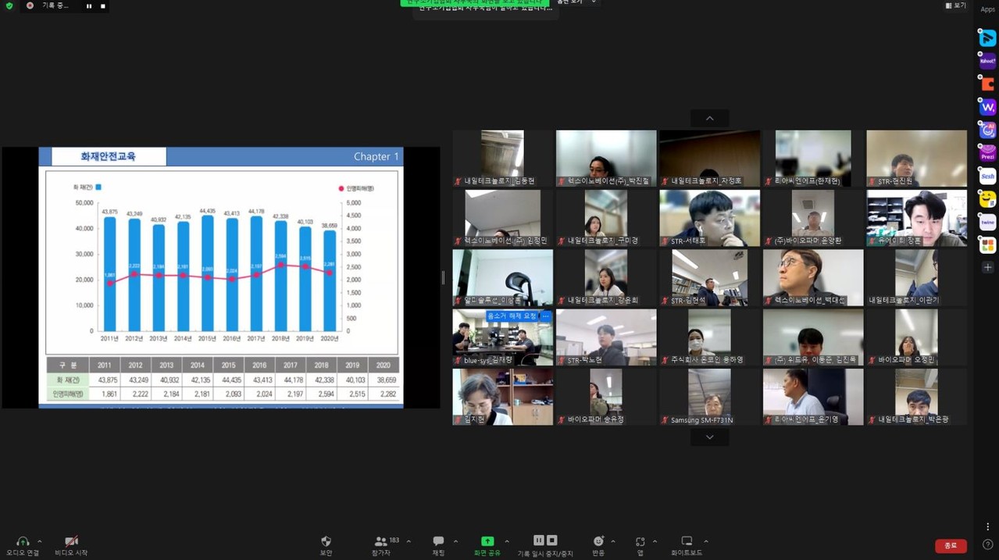Open the 앱 apps button in toolbar
Viewport: 999px width, 560px height.
coord(640,546)
